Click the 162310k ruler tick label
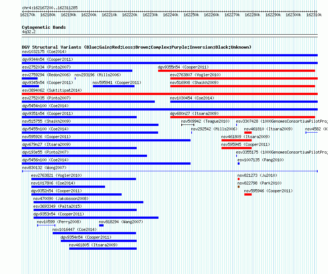328x274 pixels. (x=314, y=15)
